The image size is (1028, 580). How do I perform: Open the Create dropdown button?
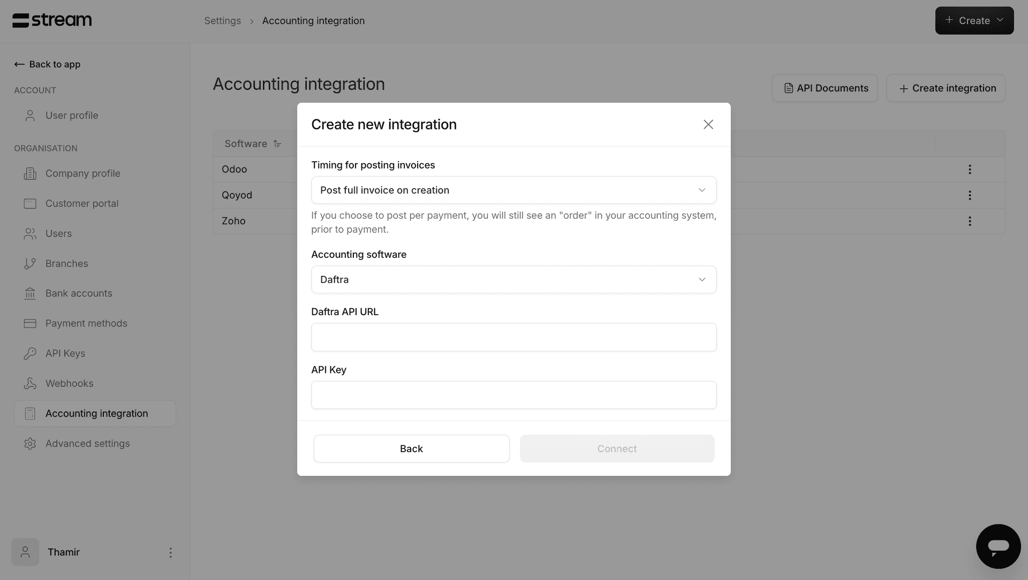974,20
